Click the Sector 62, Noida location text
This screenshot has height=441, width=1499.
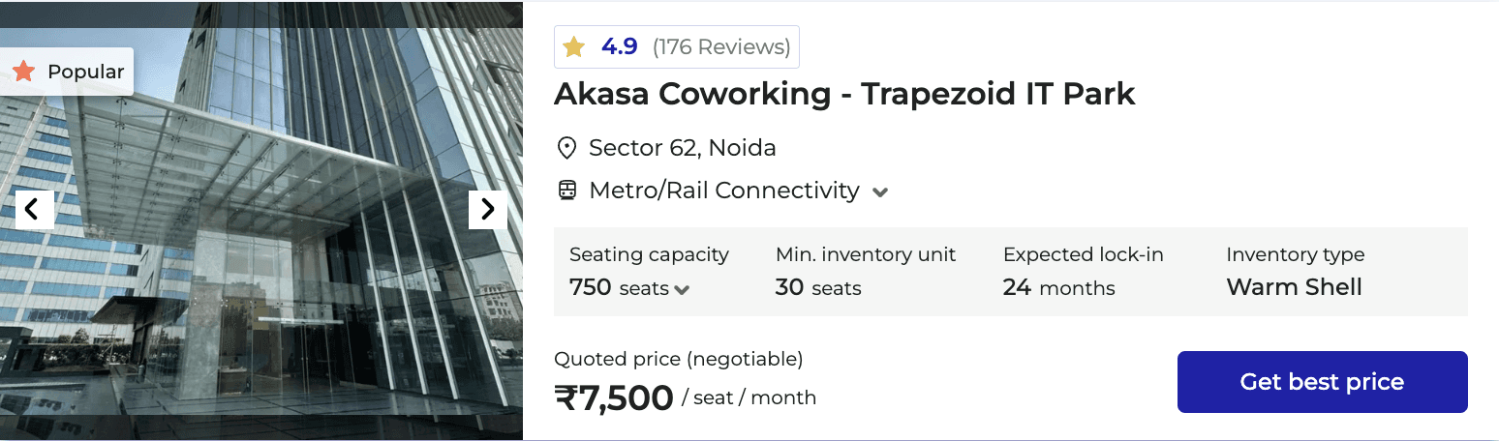pyautogui.click(x=682, y=148)
